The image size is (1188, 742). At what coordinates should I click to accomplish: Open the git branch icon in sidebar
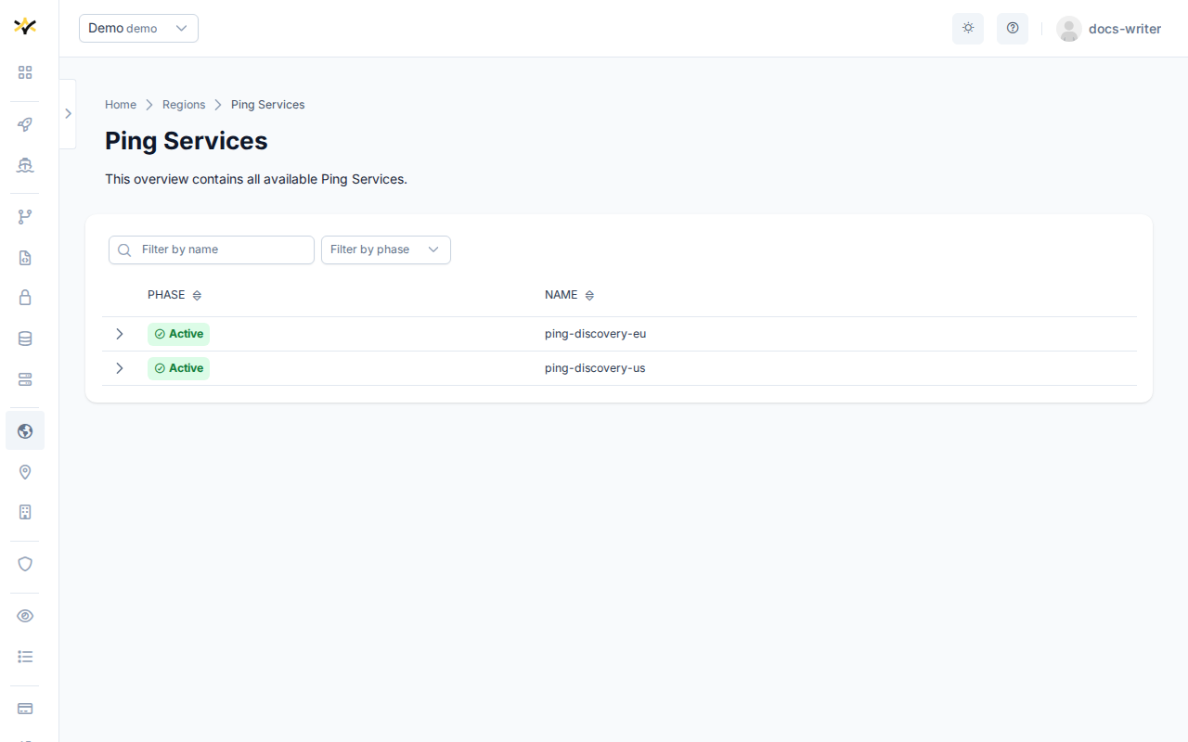(25, 217)
